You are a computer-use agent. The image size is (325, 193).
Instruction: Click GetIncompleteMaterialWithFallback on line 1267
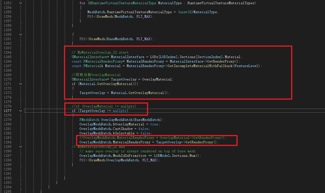200,66
